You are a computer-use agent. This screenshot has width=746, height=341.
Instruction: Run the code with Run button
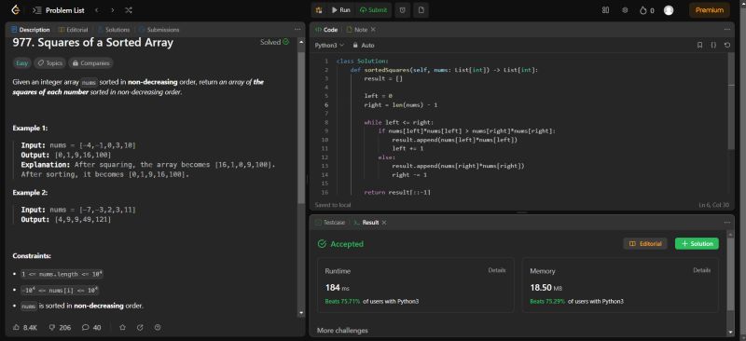pos(340,10)
